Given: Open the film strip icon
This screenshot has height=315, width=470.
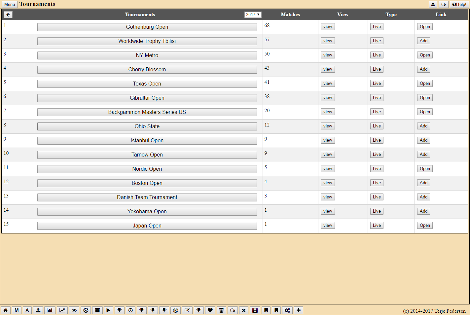Looking at the screenshot, I should pos(255,310).
